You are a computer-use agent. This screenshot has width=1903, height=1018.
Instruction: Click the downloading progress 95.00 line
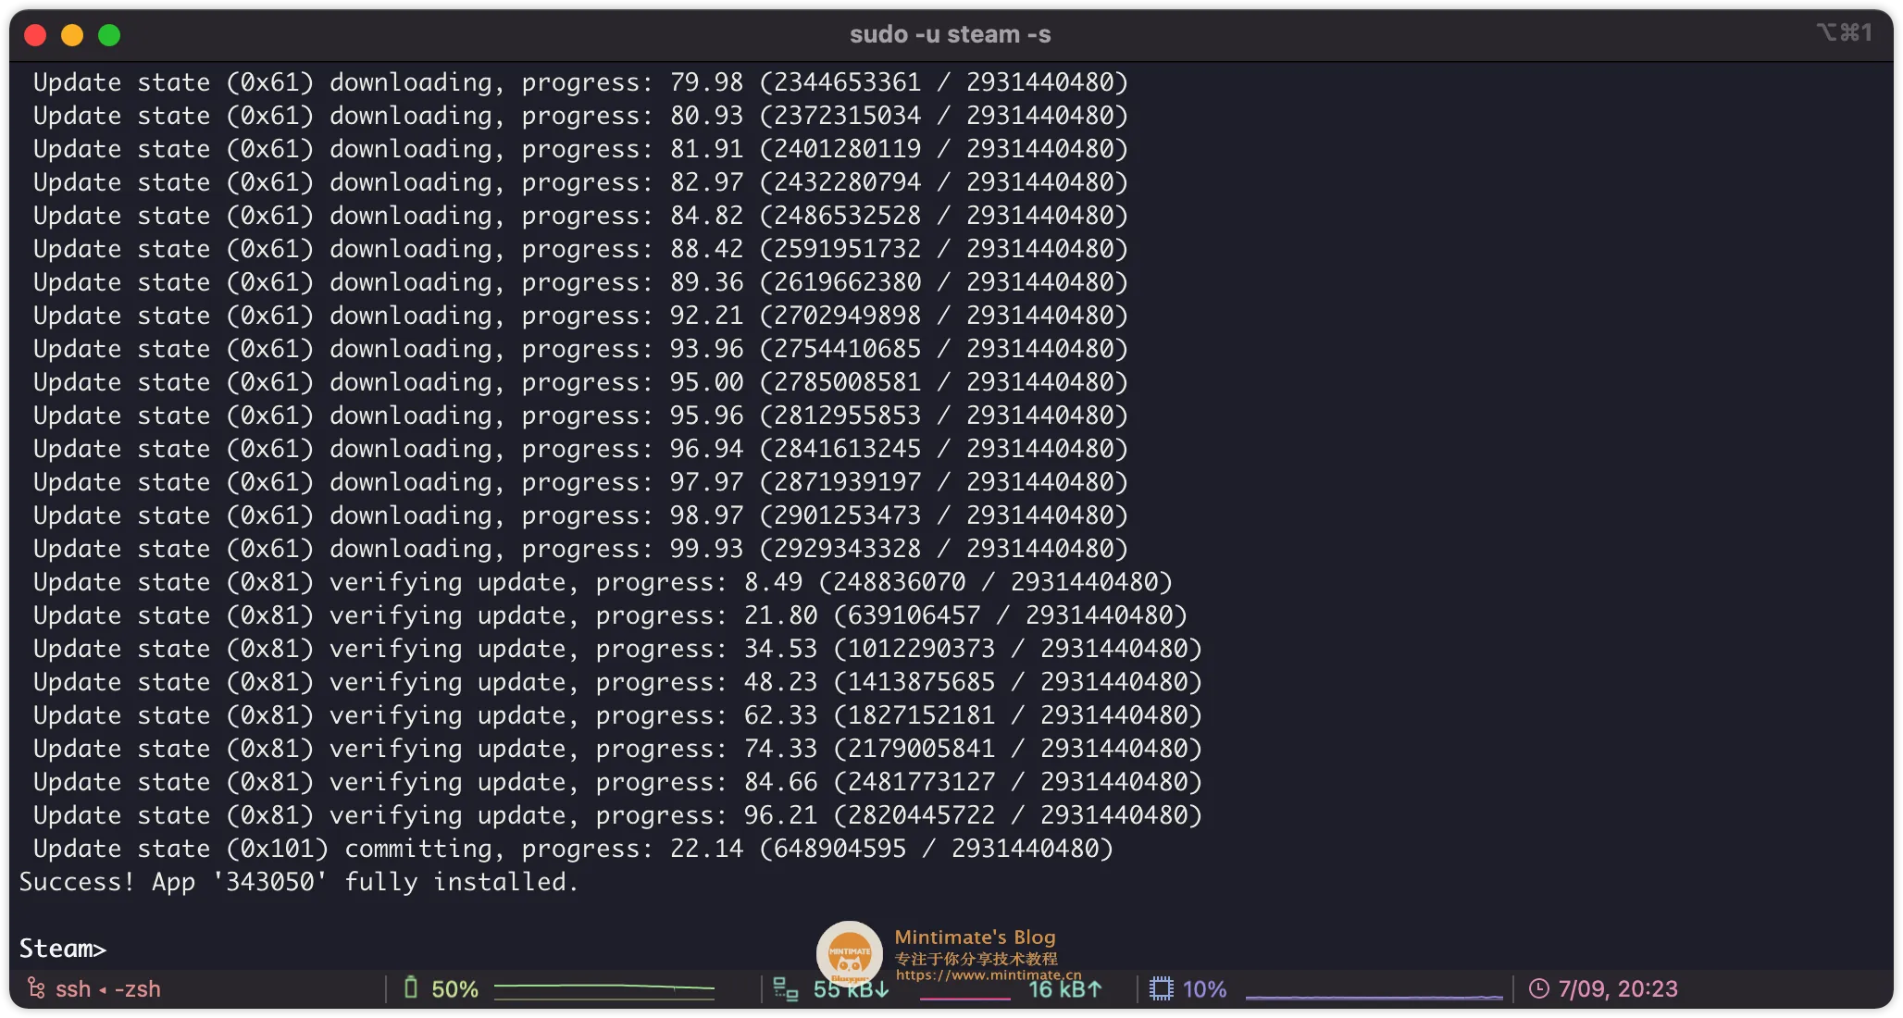click(580, 382)
